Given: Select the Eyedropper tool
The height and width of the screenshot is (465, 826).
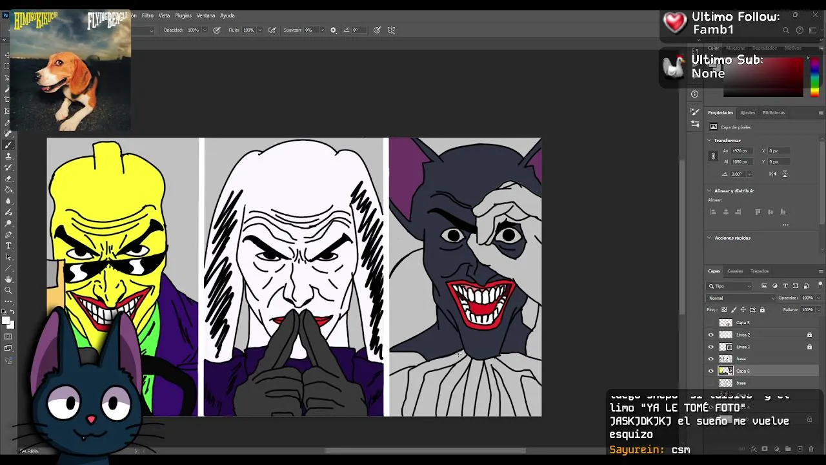Looking at the screenshot, I should (x=8, y=123).
